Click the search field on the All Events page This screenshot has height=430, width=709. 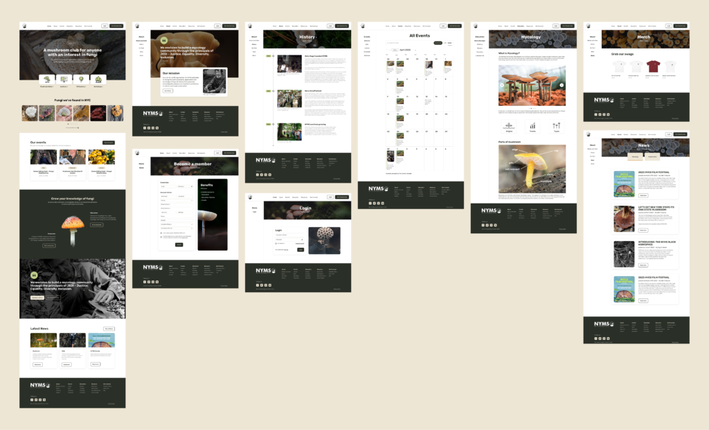pyautogui.click(x=409, y=43)
